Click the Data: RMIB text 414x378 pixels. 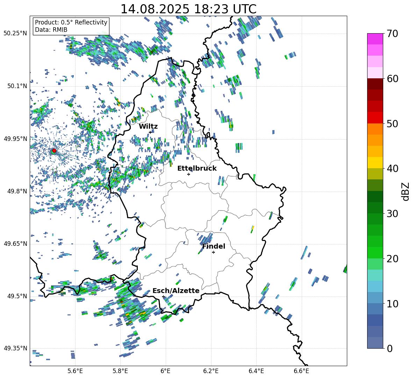(51, 30)
